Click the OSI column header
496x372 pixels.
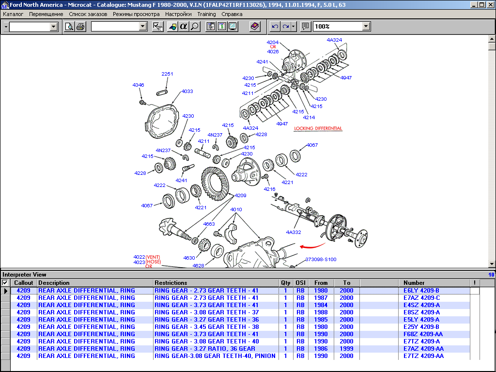click(300, 283)
